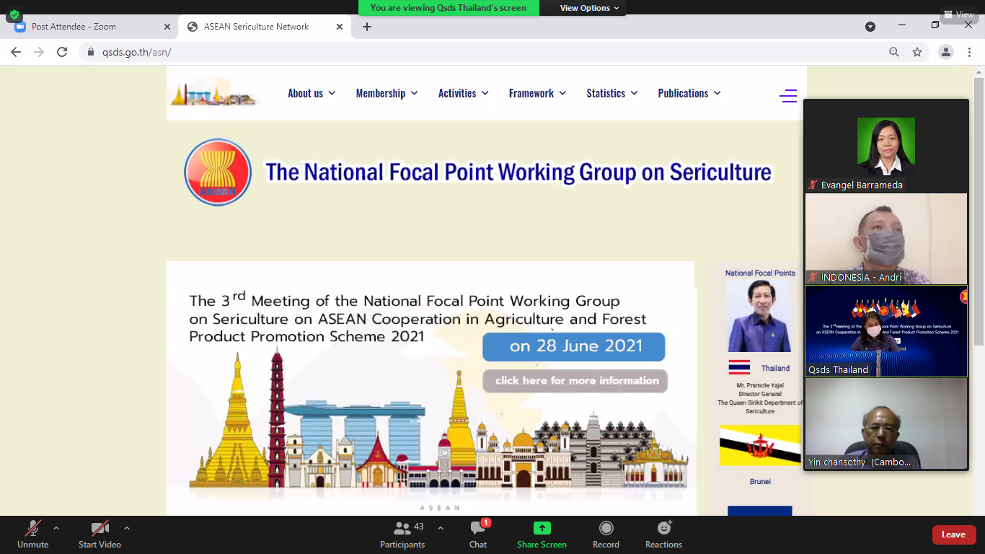
Task: Click the Unmute microphone icon
Action: tap(33, 528)
